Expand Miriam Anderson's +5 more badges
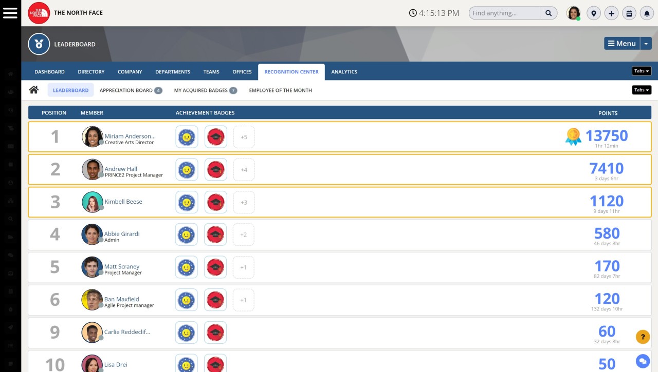This screenshot has width=658, height=372. coord(244,137)
